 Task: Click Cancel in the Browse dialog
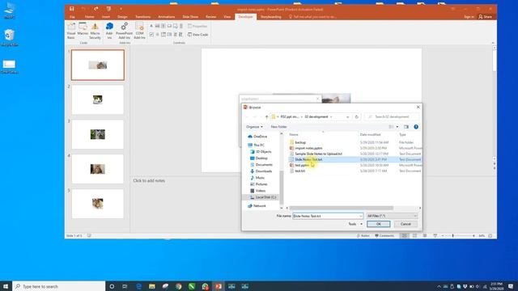405,224
